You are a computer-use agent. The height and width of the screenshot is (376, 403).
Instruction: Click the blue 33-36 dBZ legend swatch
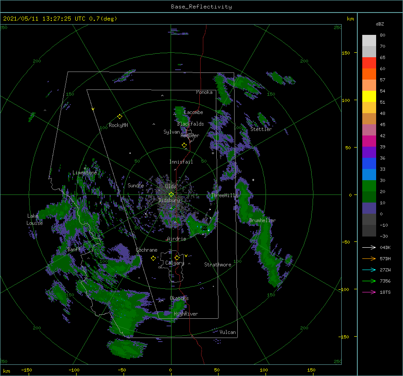369,163
